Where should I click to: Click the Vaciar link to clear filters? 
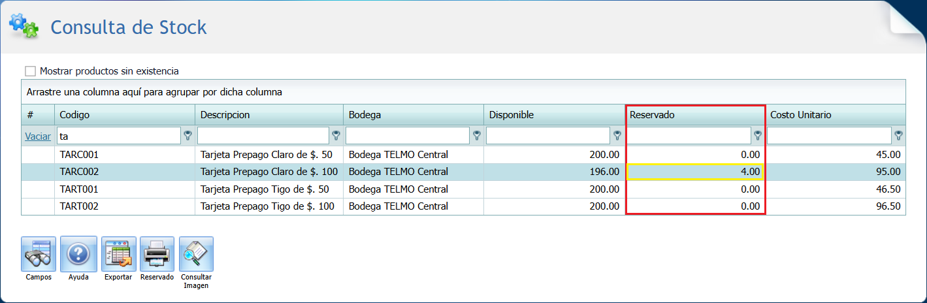click(38, 136)
